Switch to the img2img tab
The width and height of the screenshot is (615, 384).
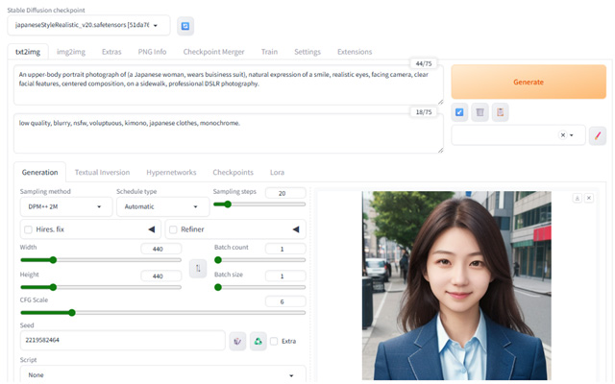tap(69, 51)
